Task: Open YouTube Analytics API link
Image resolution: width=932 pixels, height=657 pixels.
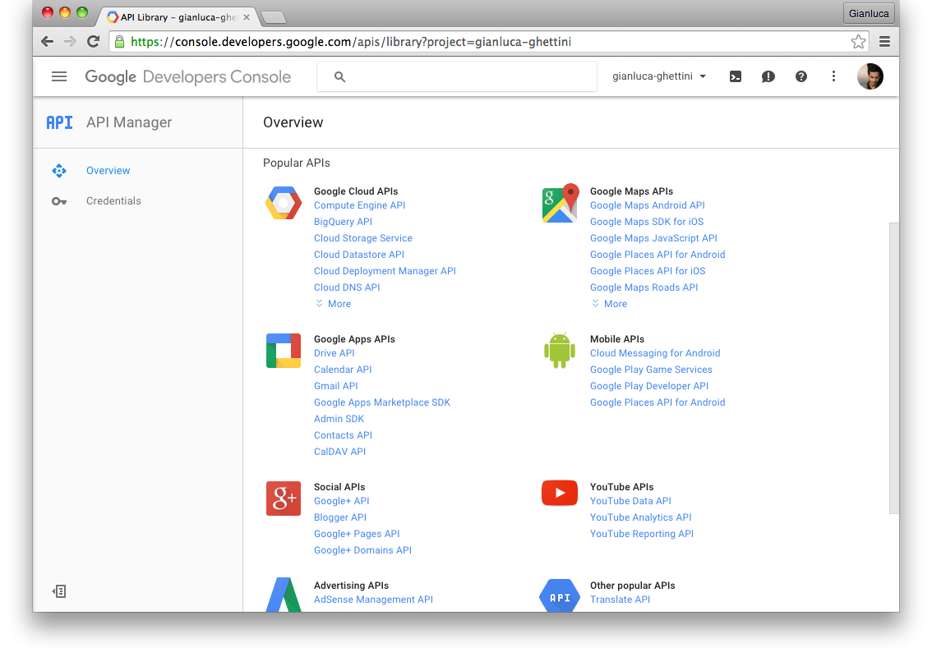Action: pos(641,517)
